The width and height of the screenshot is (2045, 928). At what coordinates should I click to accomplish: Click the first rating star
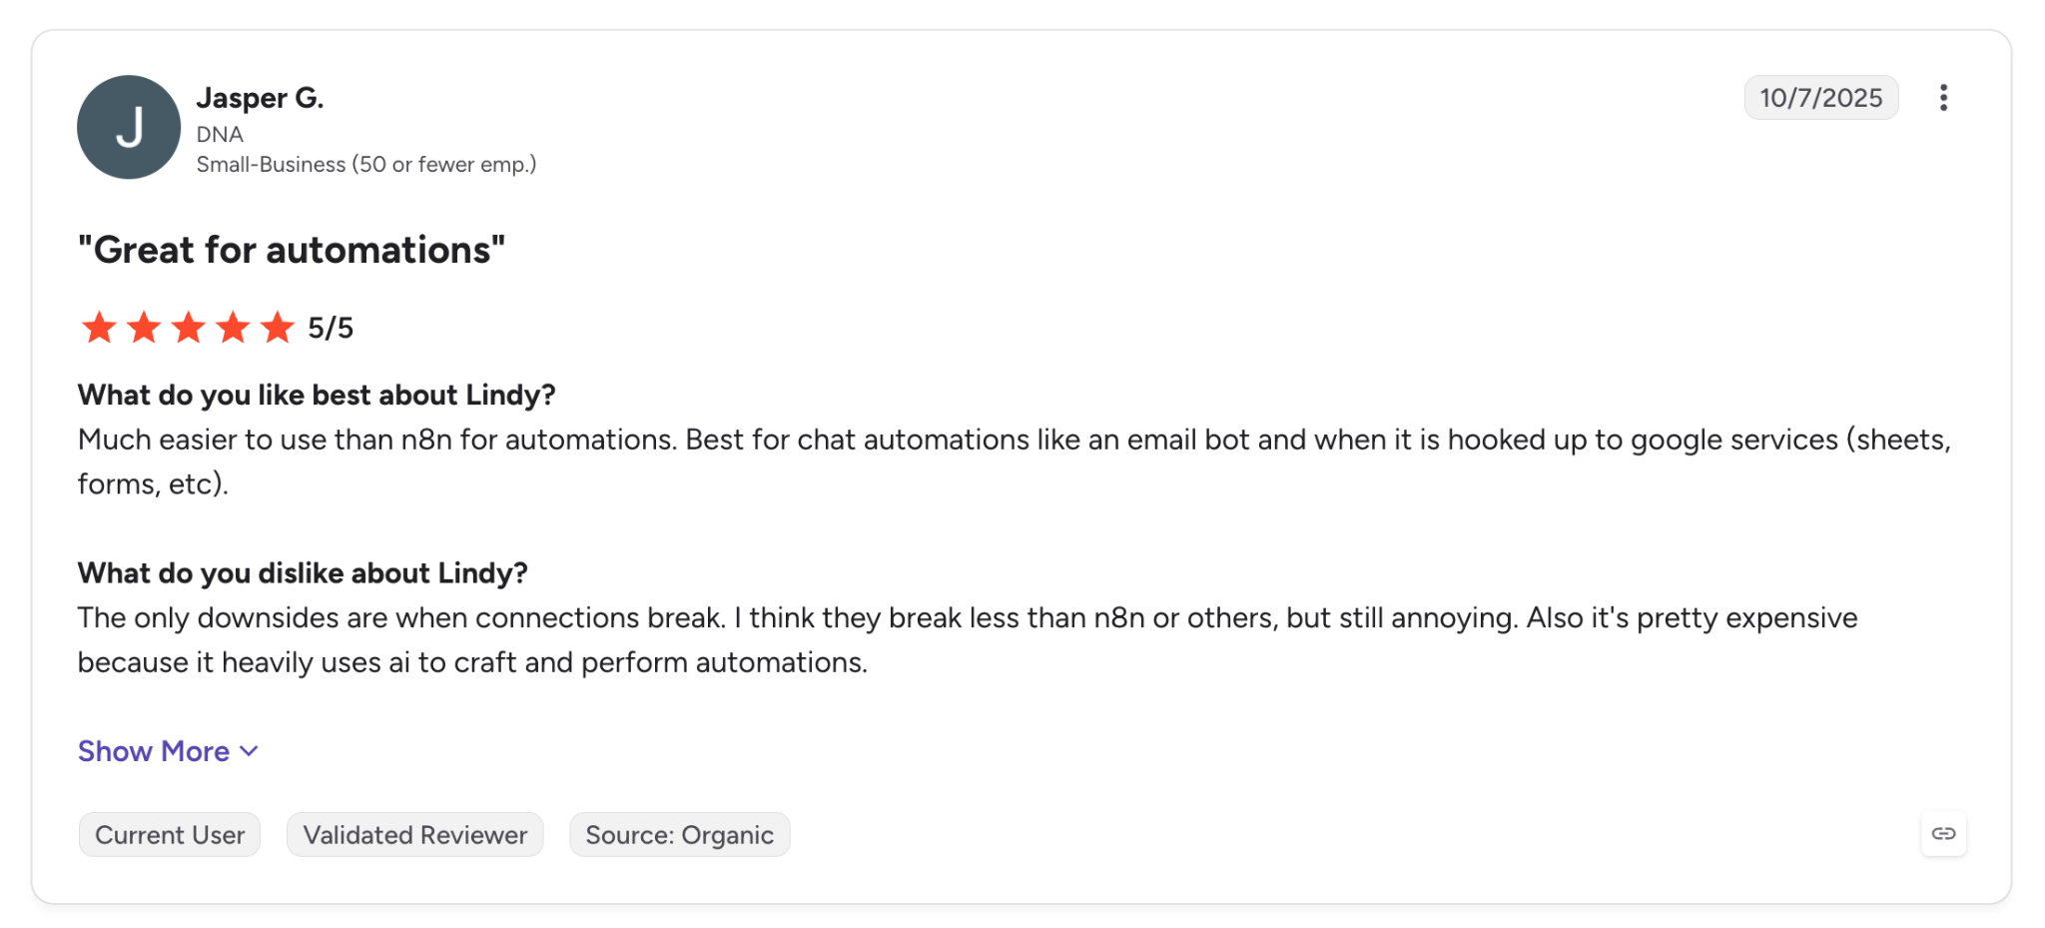coord(99,328)
